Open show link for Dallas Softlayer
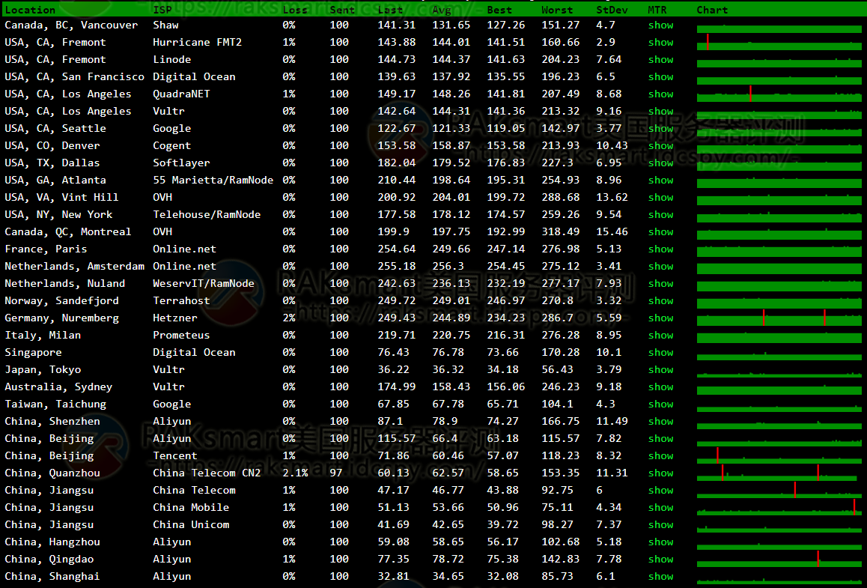 661,163
